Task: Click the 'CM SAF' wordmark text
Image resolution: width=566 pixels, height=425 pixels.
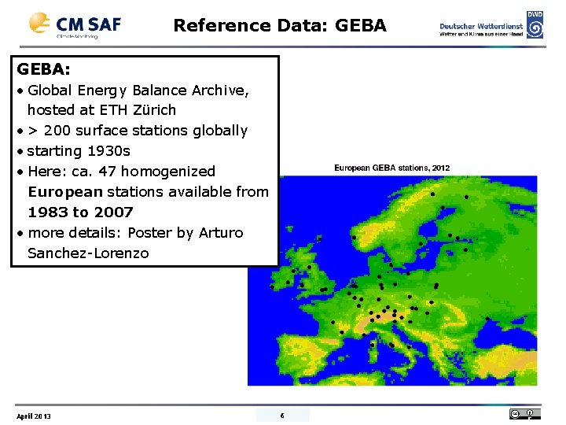Action: pyautogui.click(x=88, y=24)
